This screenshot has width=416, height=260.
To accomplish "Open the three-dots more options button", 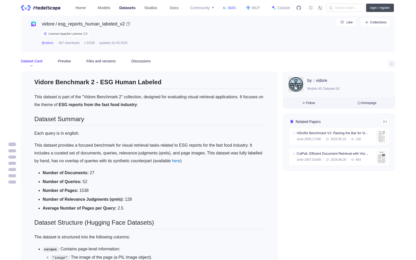I will [391, 64].
